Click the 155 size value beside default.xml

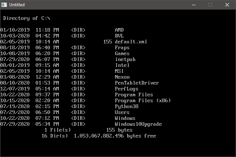(107, 42)
